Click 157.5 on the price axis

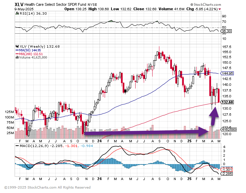227,47
